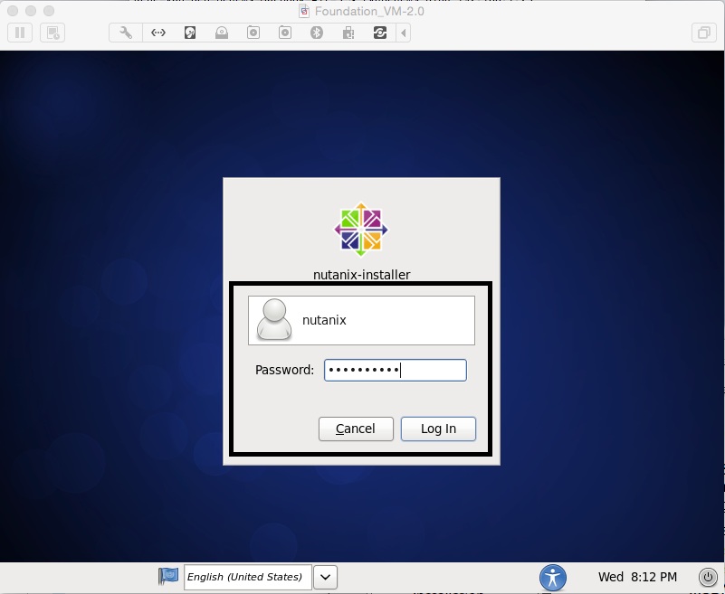Click the hard disk device icon
Screen dimensions: 725x594
coord(190,33)
